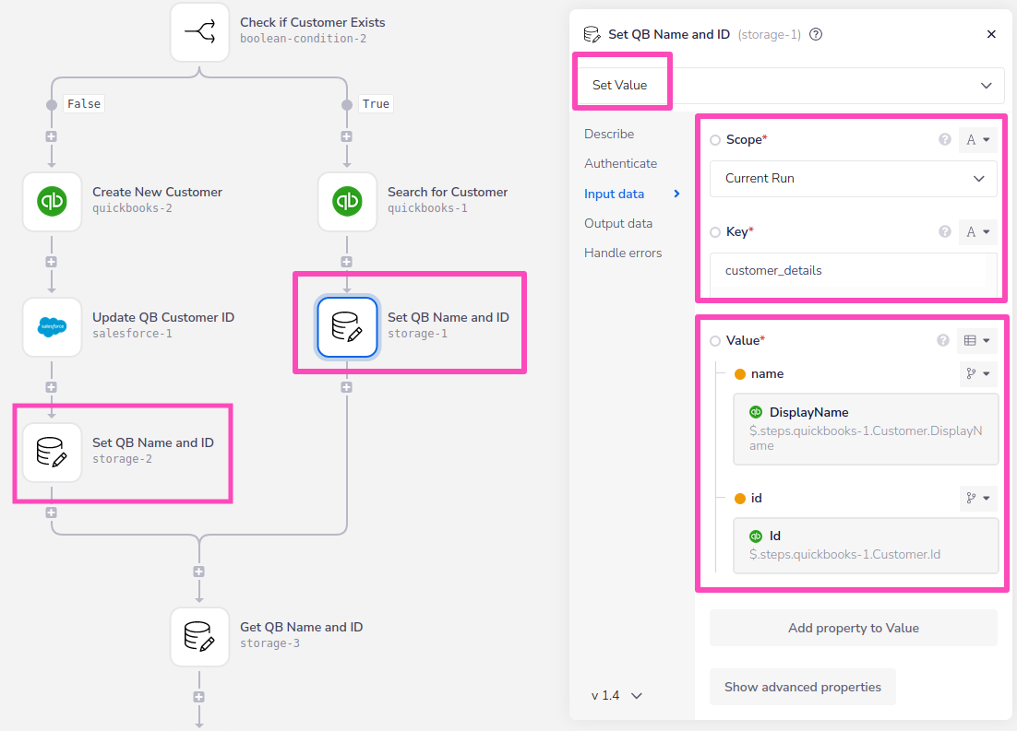Screen dimensions: 1017x731
Task: Toggle the radio circle beside Scope
Action: [715, 140]
